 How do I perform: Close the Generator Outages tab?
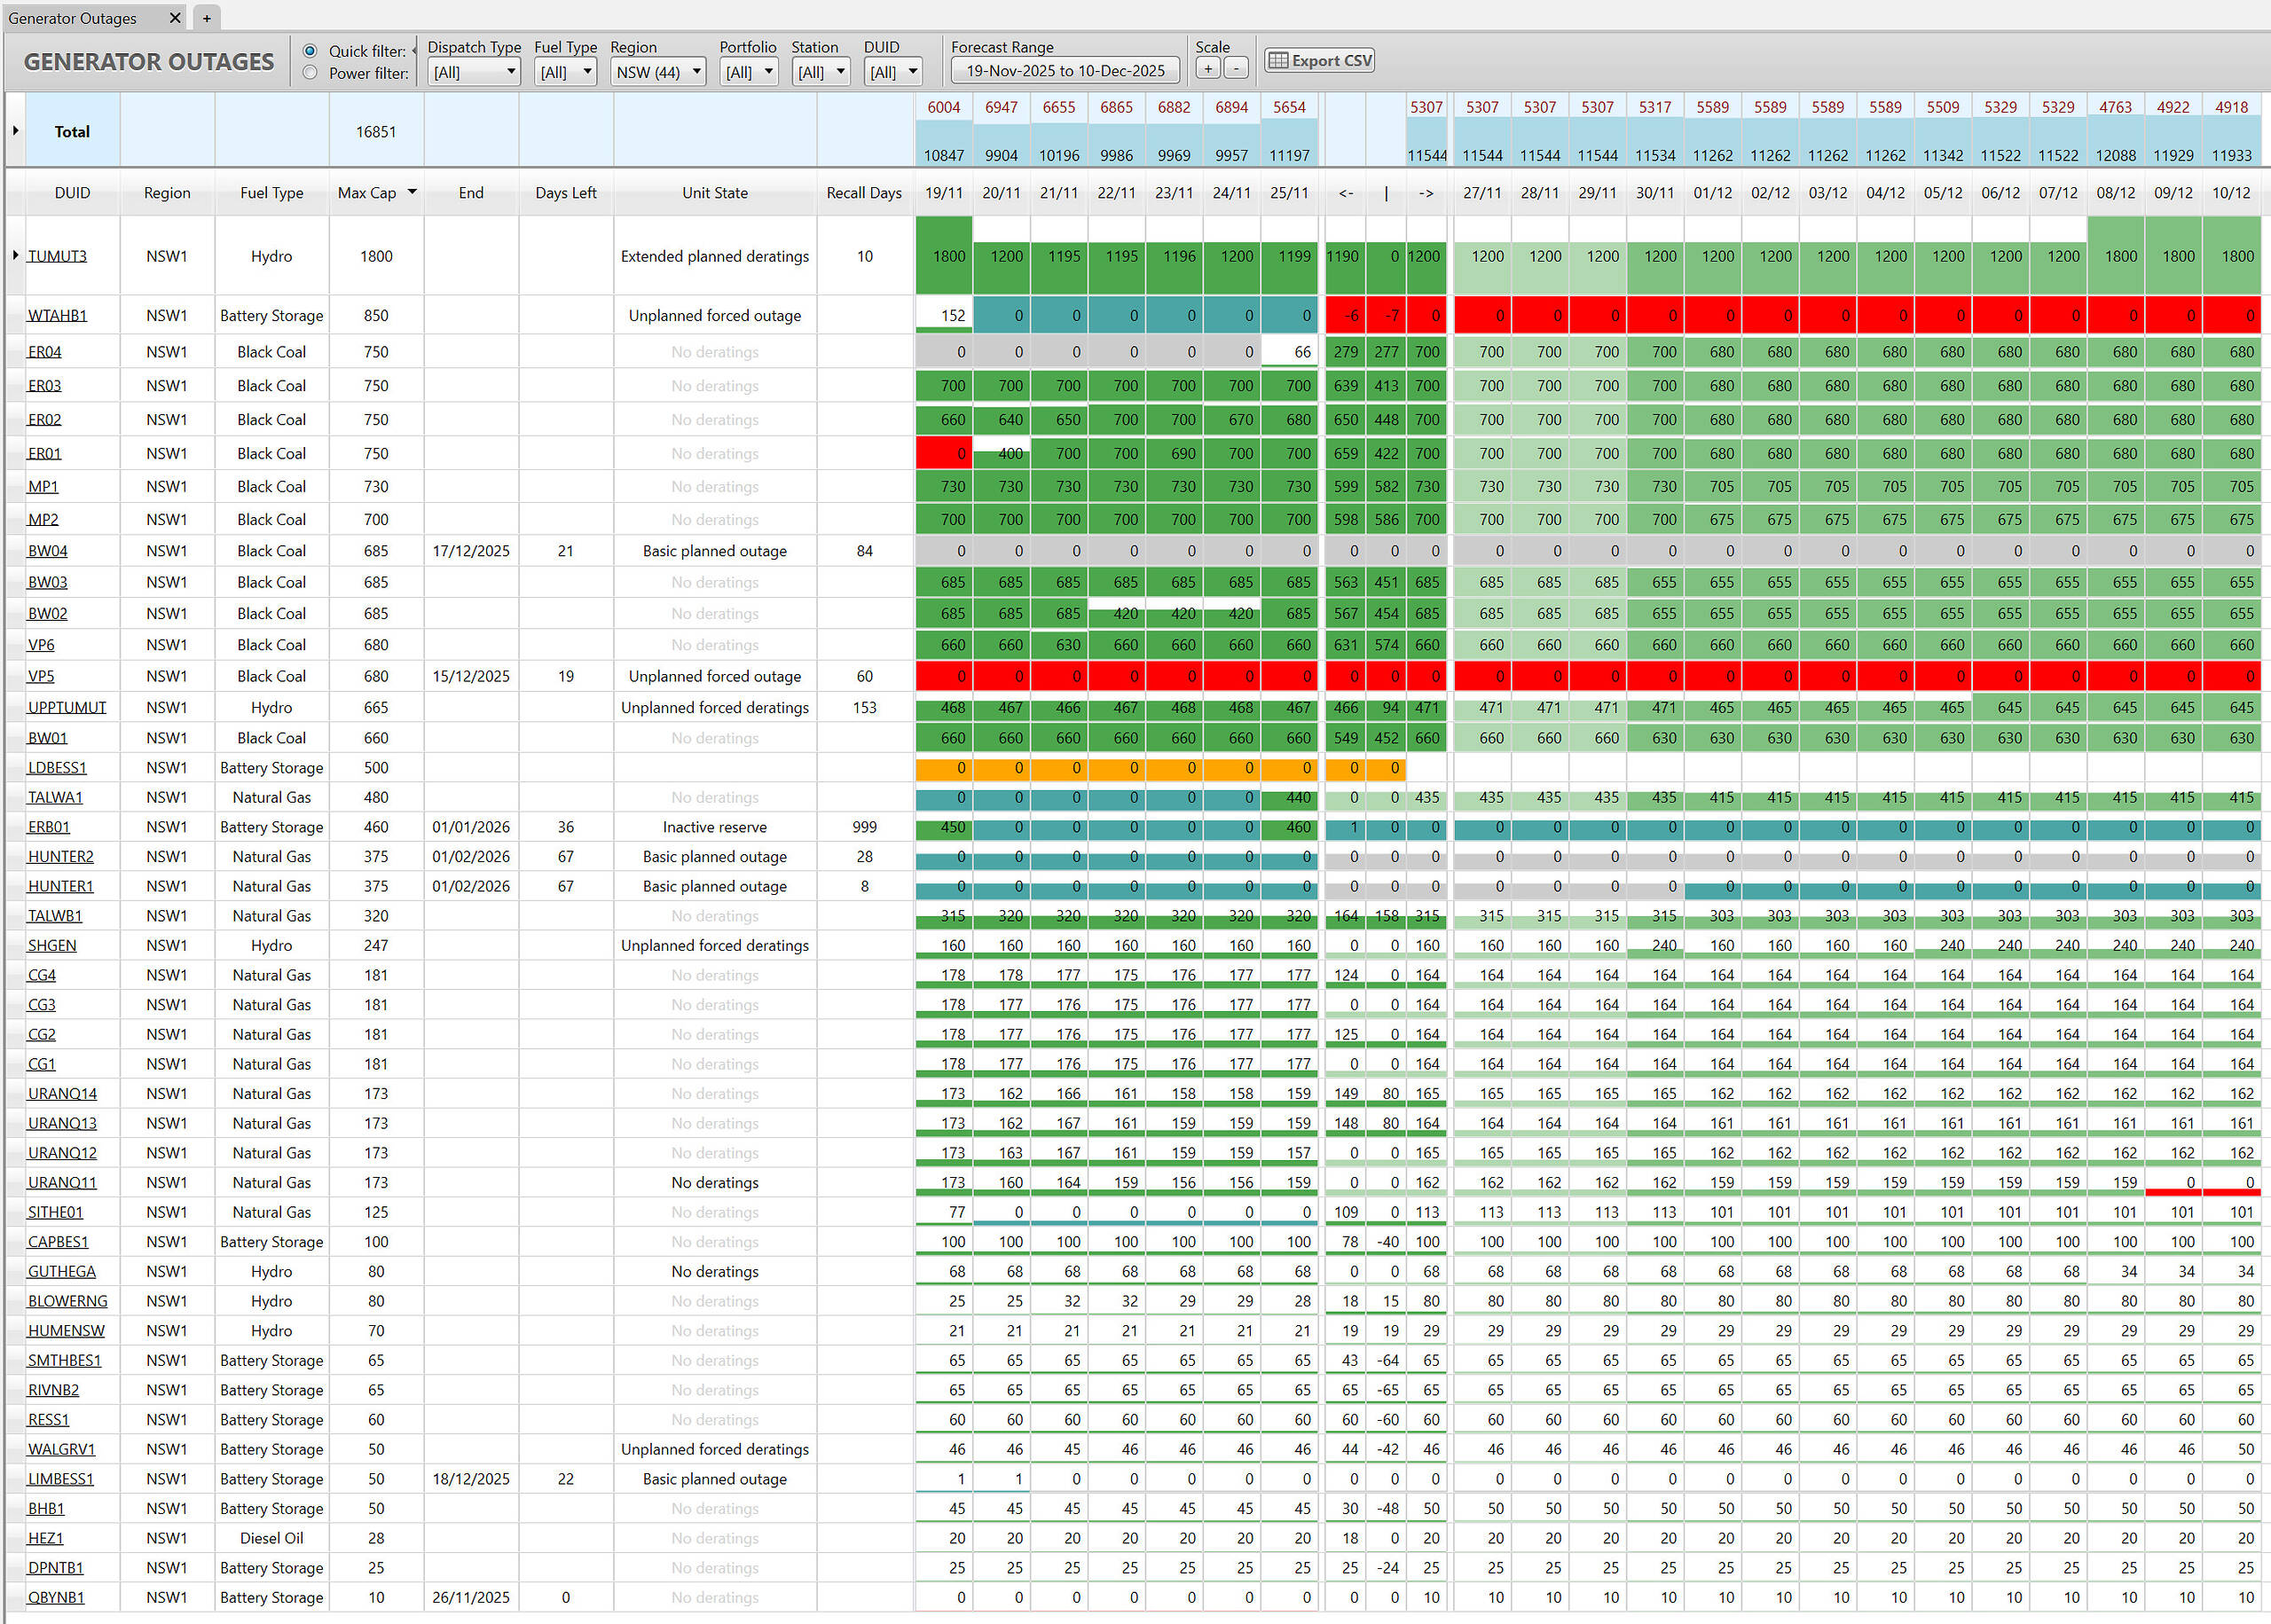pos(175,18)
